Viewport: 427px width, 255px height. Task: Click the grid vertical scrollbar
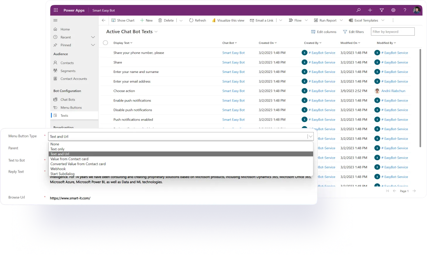tap(420, 98)
